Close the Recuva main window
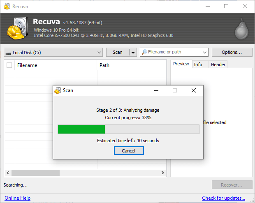 (x=245, y=6)
